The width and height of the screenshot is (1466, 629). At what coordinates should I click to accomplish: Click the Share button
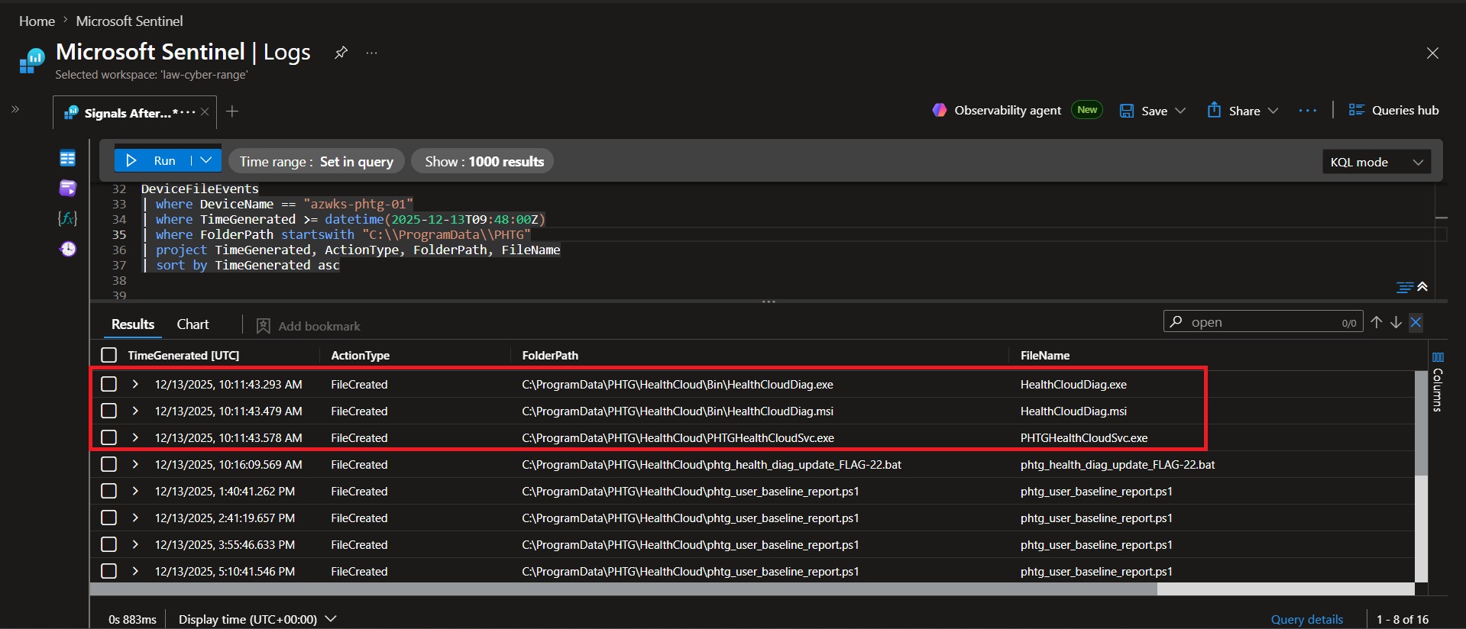click(1234, 111)
